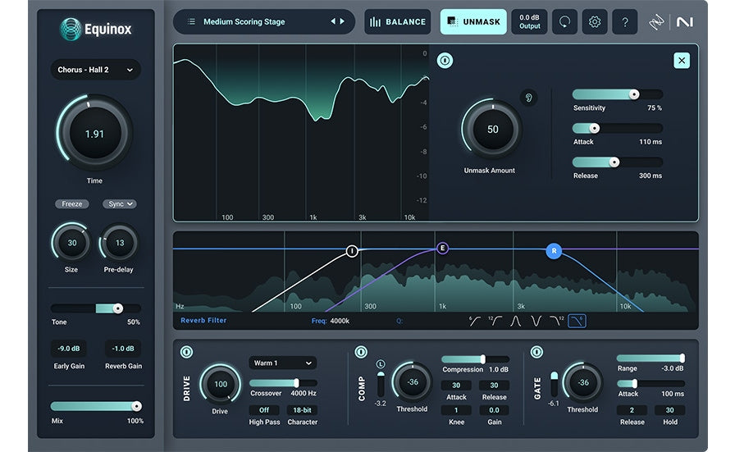This screenshot has height=452, width=735.
Task: Click the iZotope logo icon
Action: coord(656,22)
